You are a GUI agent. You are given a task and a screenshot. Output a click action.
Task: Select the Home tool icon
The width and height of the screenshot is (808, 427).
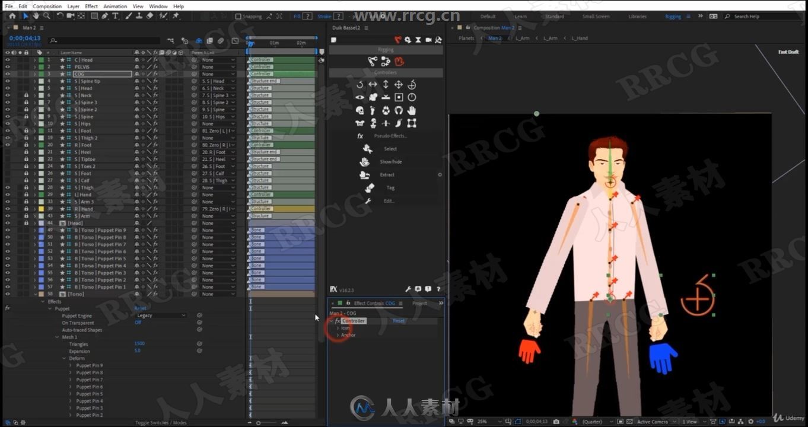click(x=12, y=16)
